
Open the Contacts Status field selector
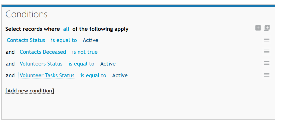26,40
